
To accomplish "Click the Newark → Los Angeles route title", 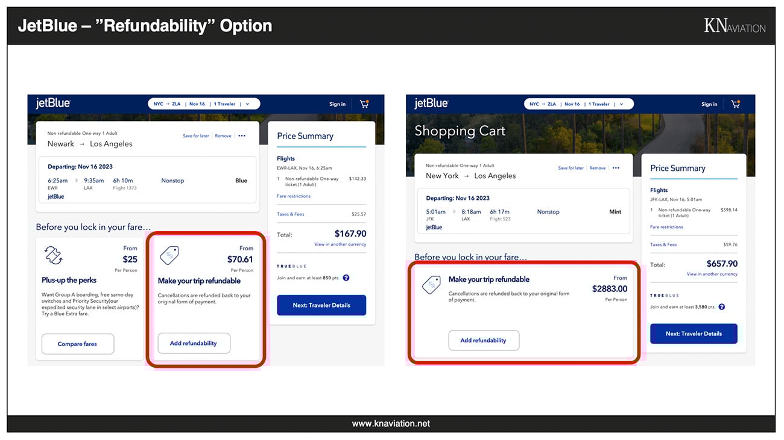I will coord(90,144).
